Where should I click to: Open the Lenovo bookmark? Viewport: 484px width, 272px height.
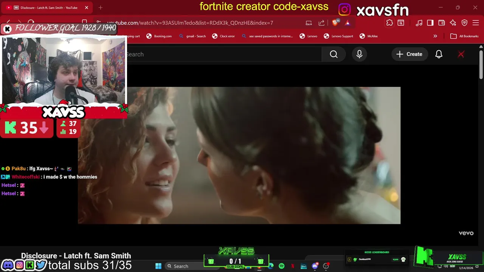(309, 36)
